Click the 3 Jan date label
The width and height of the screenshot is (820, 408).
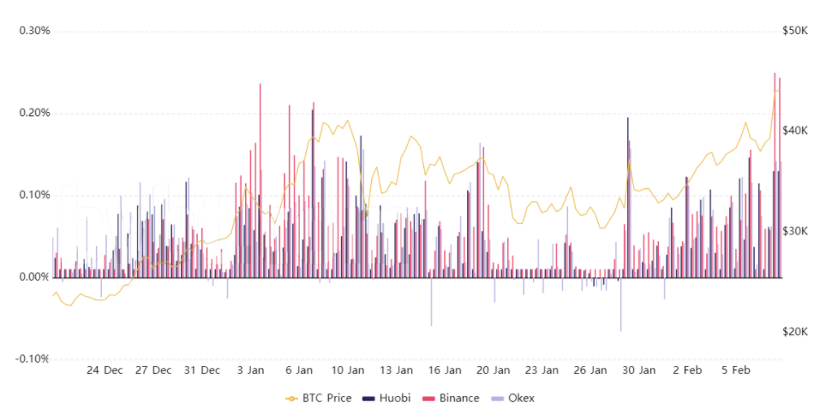point(250,370)
